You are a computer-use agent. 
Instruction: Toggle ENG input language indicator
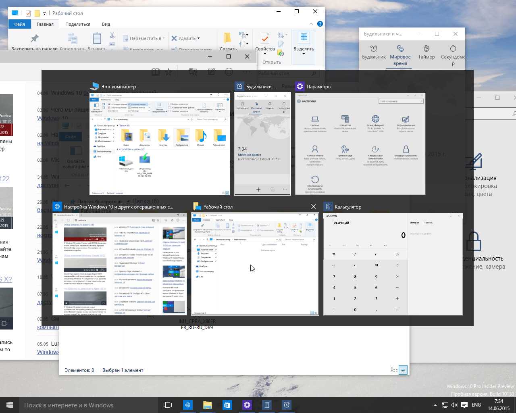tap(476, 405)
